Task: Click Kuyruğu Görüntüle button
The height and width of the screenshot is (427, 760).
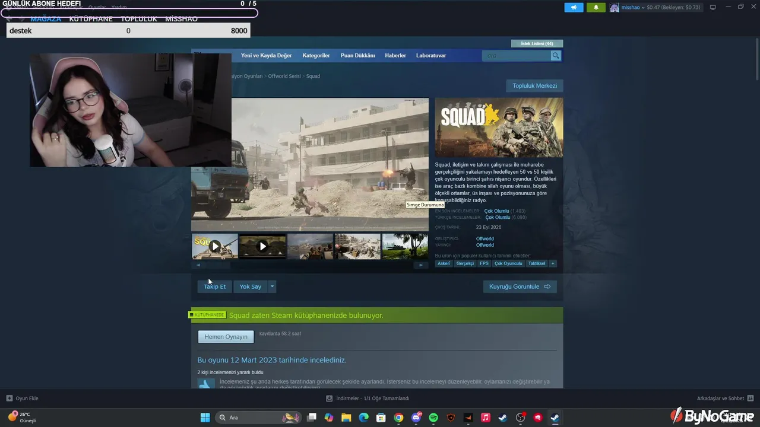Action: tap(520, 286)
